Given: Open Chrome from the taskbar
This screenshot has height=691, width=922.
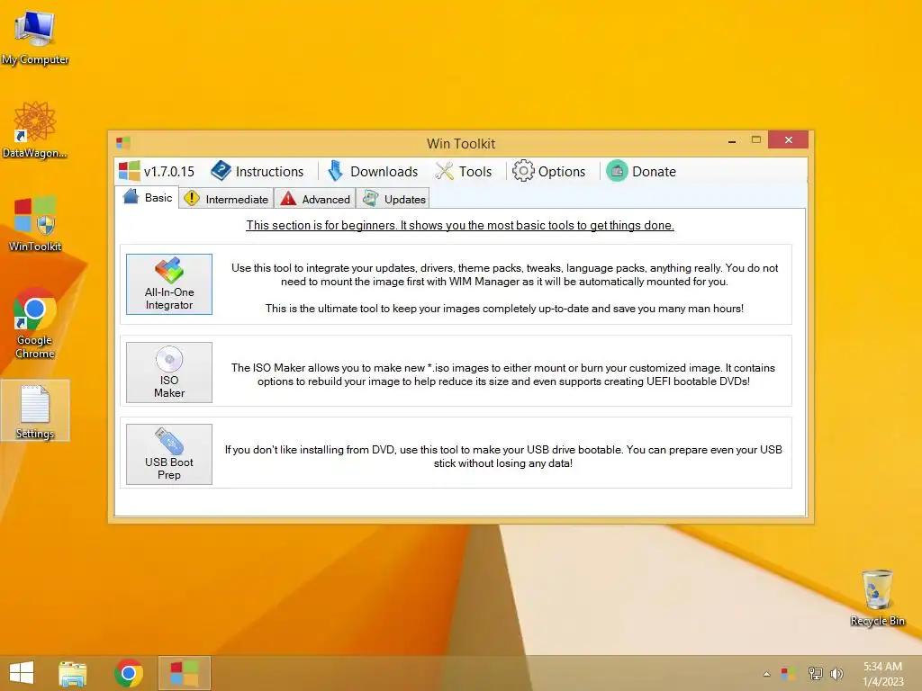Looking at the screenshot, I should tap(129, 673).
